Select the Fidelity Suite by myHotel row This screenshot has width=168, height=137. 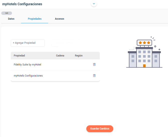[55, 65]
